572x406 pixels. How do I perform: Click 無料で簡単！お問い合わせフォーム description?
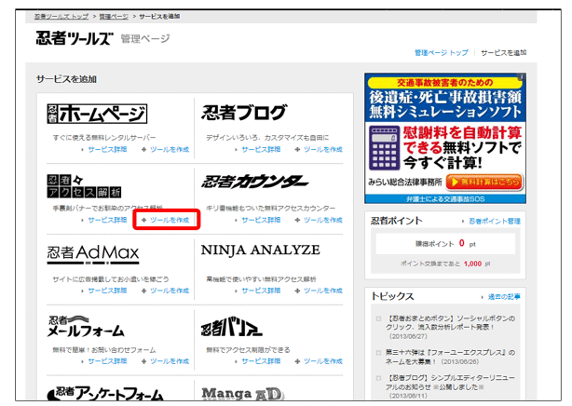point(104,350)
